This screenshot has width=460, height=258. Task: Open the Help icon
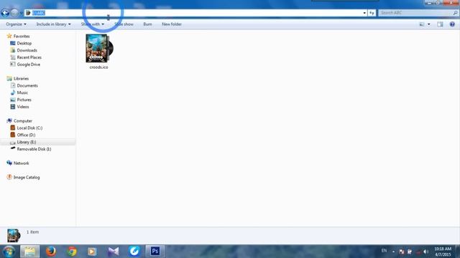click(x=452, y=24)
